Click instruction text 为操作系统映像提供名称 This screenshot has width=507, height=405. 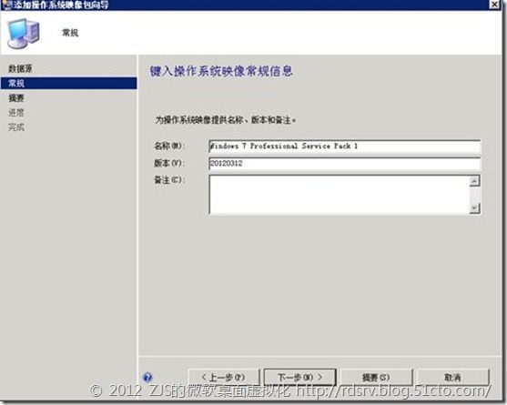click(x=226, y=120)
